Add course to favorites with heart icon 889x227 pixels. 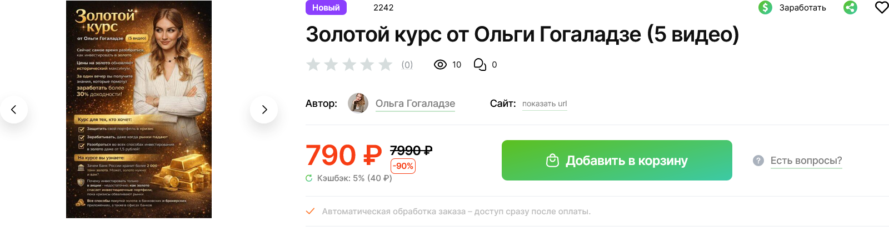tap(882, 7)
